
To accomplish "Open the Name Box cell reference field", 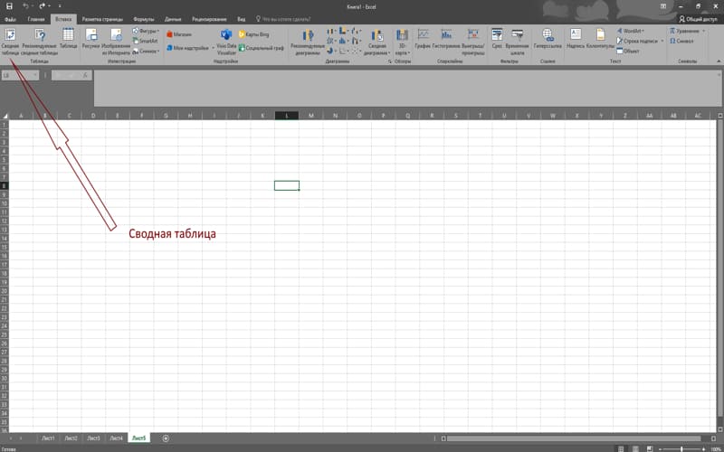I will tap(20, 75).
